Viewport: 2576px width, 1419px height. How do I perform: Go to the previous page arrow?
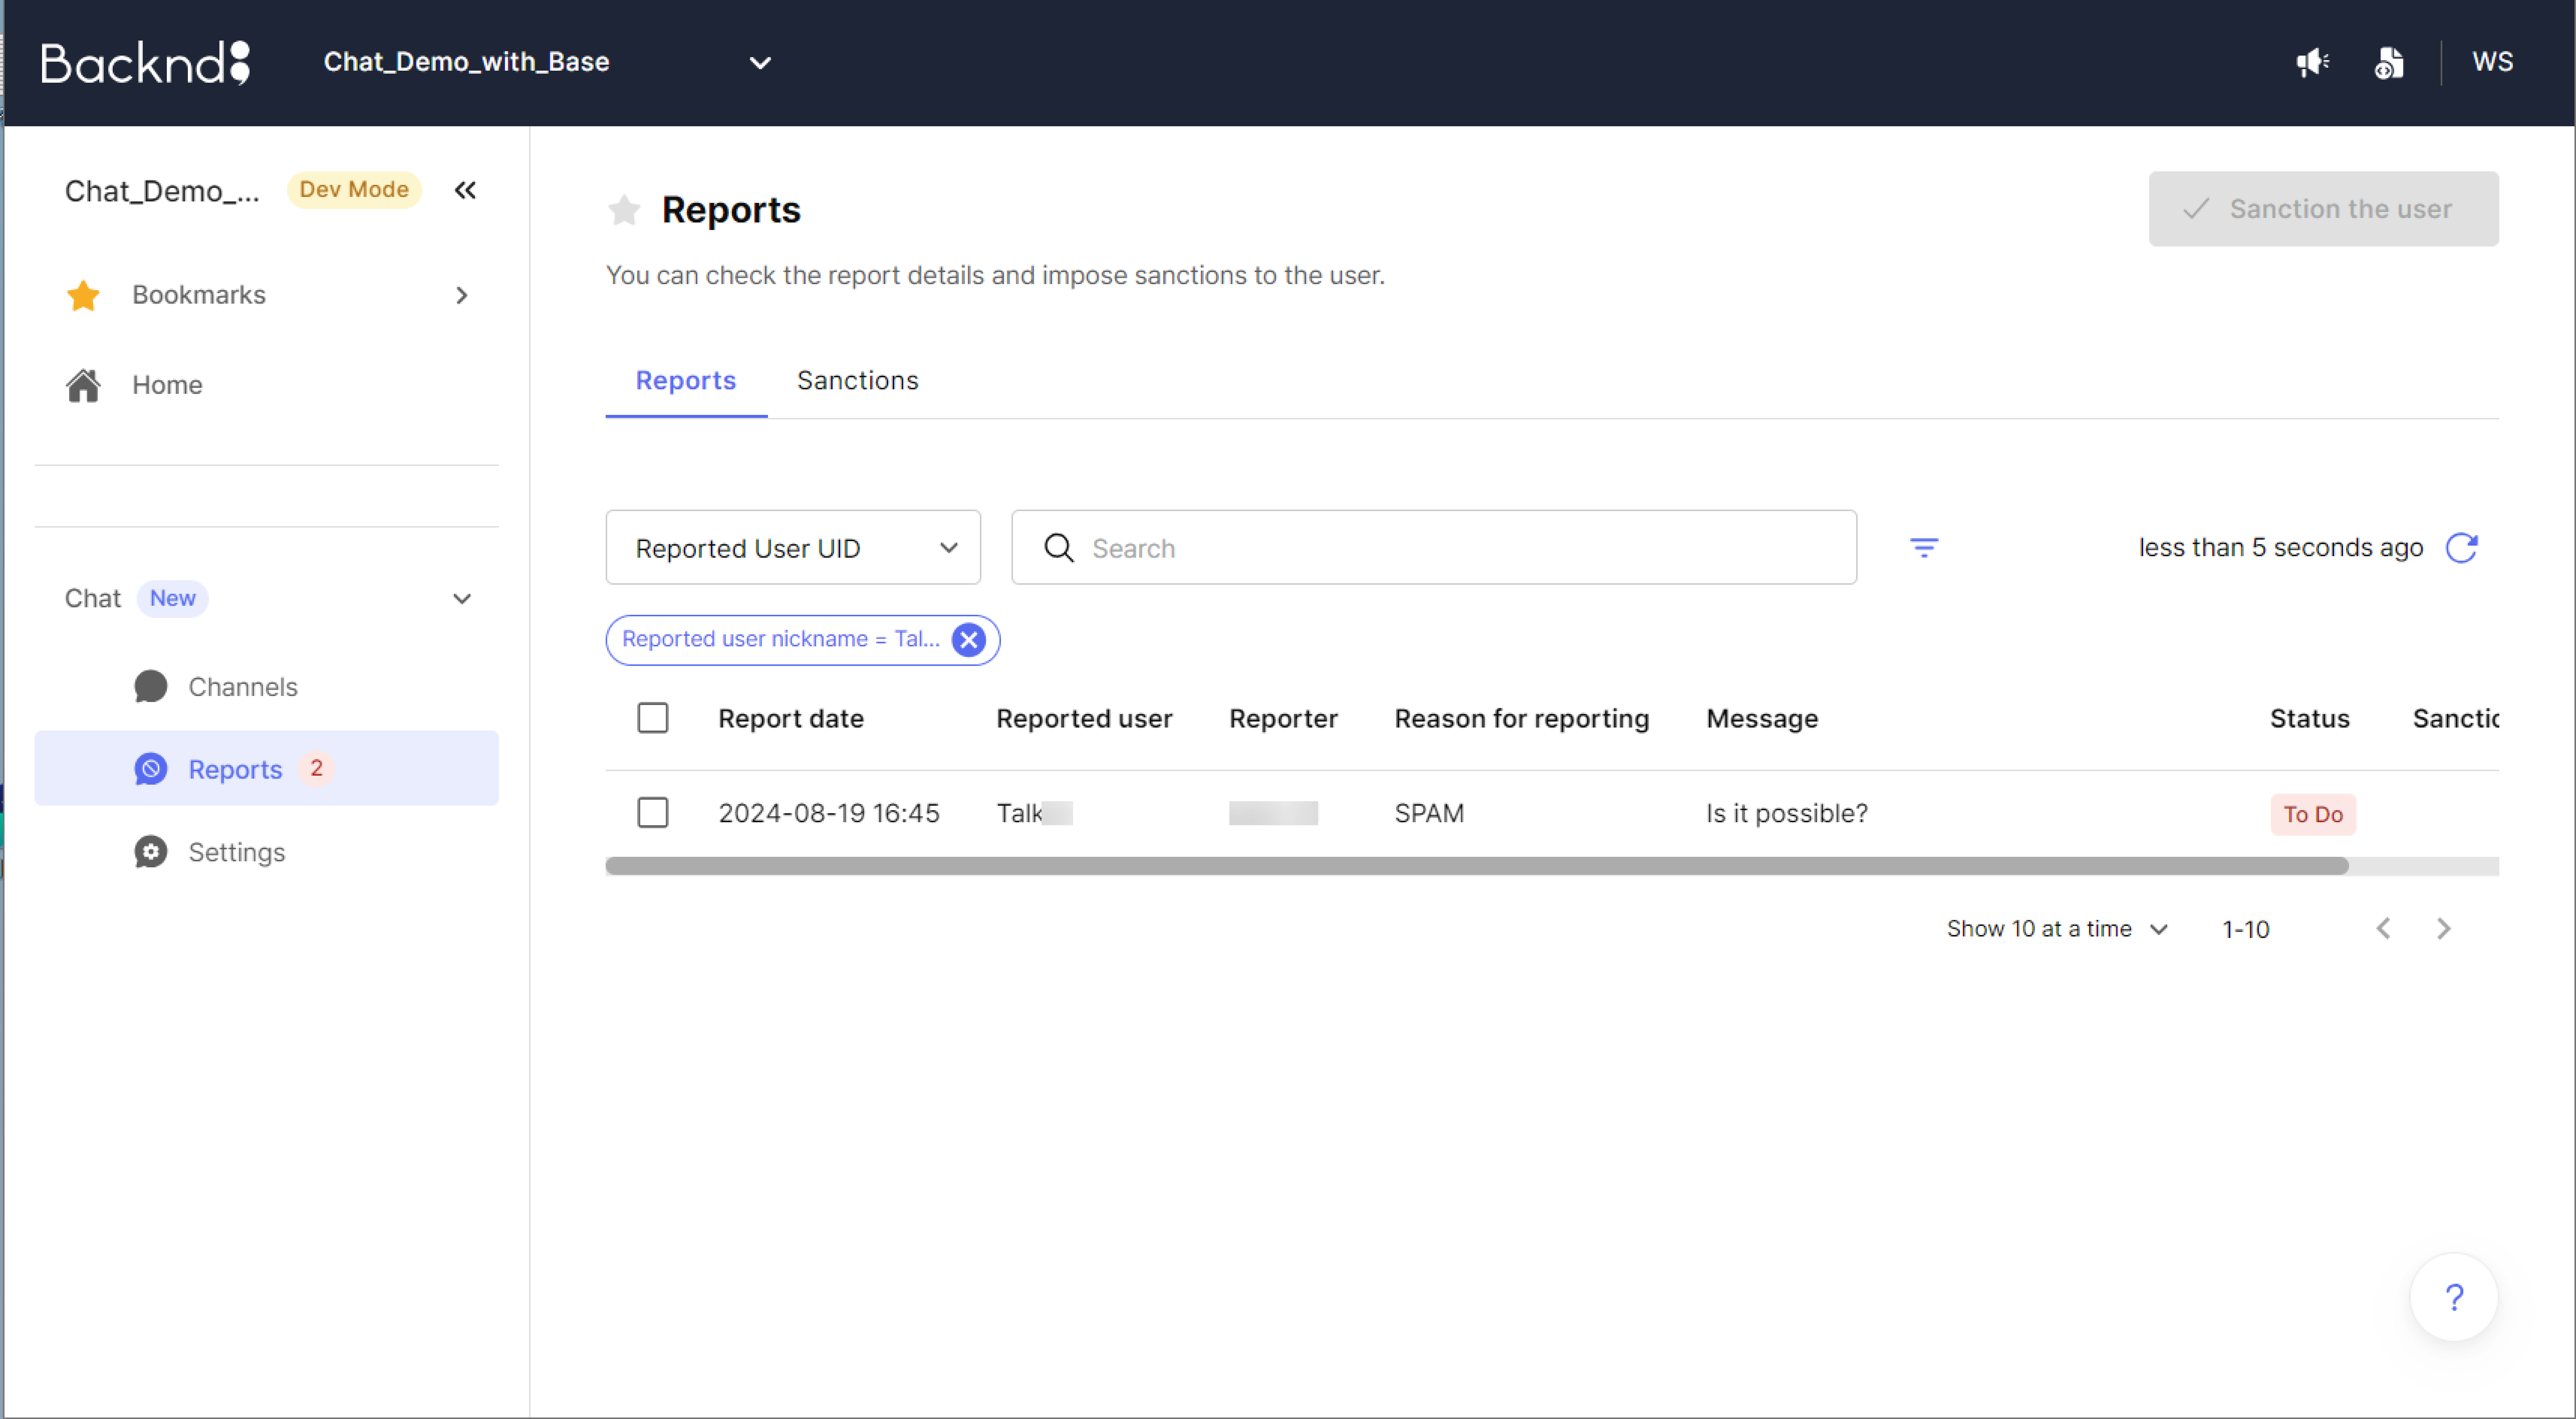point(2383,929)
